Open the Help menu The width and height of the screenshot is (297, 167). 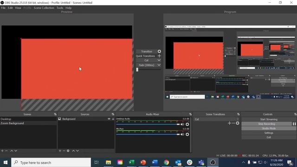(x=68, y=8)
